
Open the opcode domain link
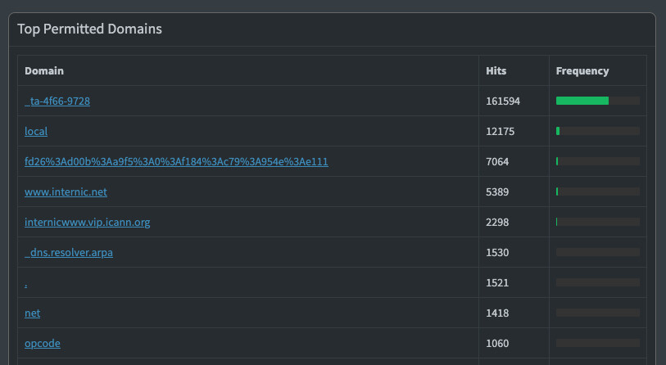[x=43, y=344]
